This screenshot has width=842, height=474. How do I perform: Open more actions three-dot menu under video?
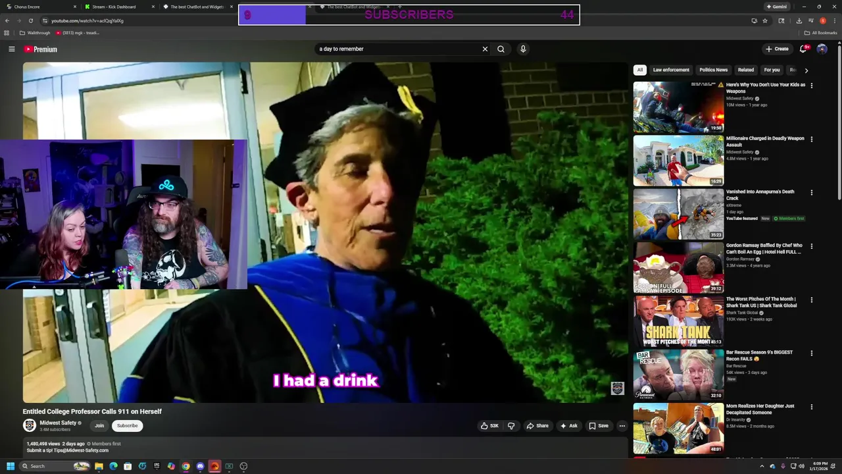click(622, 426)
